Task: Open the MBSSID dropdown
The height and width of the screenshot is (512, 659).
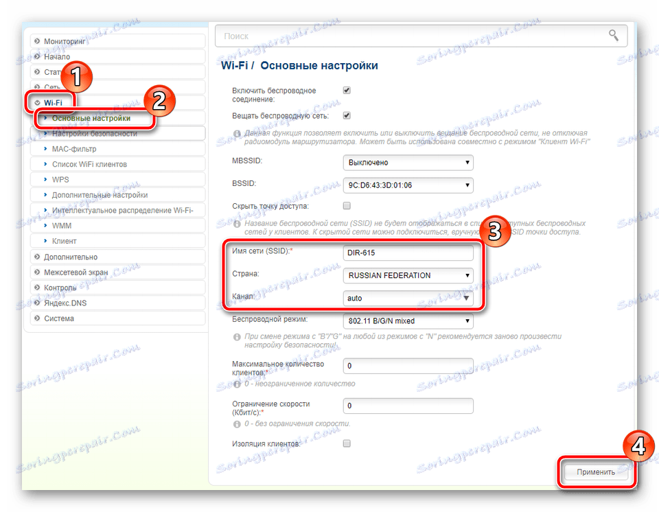Action: pyautogui.click(x=408, y=163)
